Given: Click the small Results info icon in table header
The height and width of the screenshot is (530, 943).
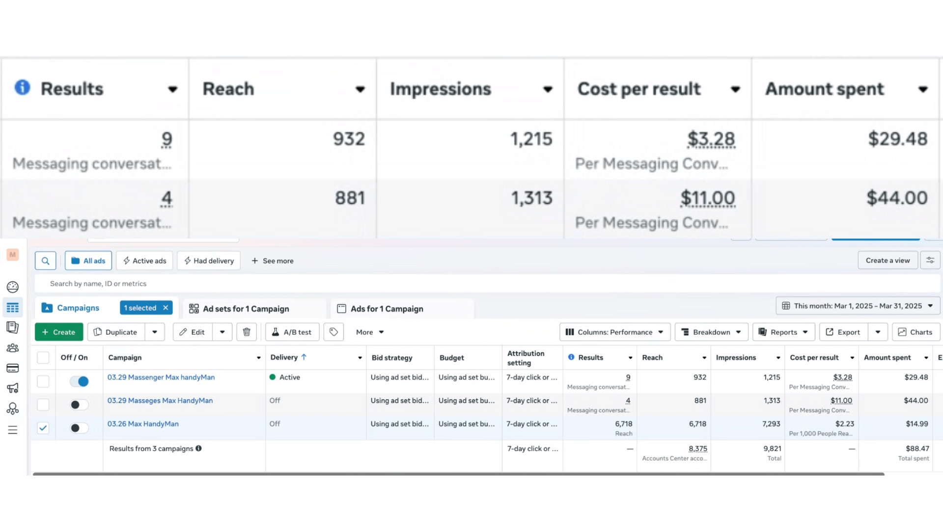Looking at the screenshot, I should tap(571, 357).
